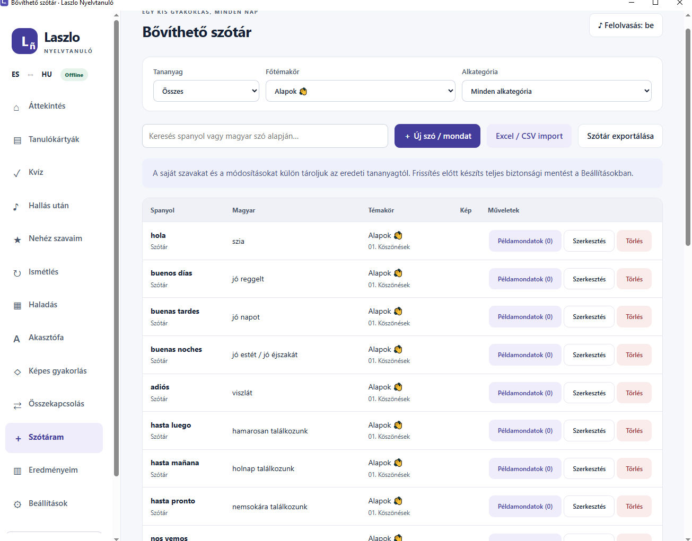Click the 'hamarosan találkozunk' translation cell
This screenshot has width=692, height=541.
pyautogui.click(x=270, y=431)
